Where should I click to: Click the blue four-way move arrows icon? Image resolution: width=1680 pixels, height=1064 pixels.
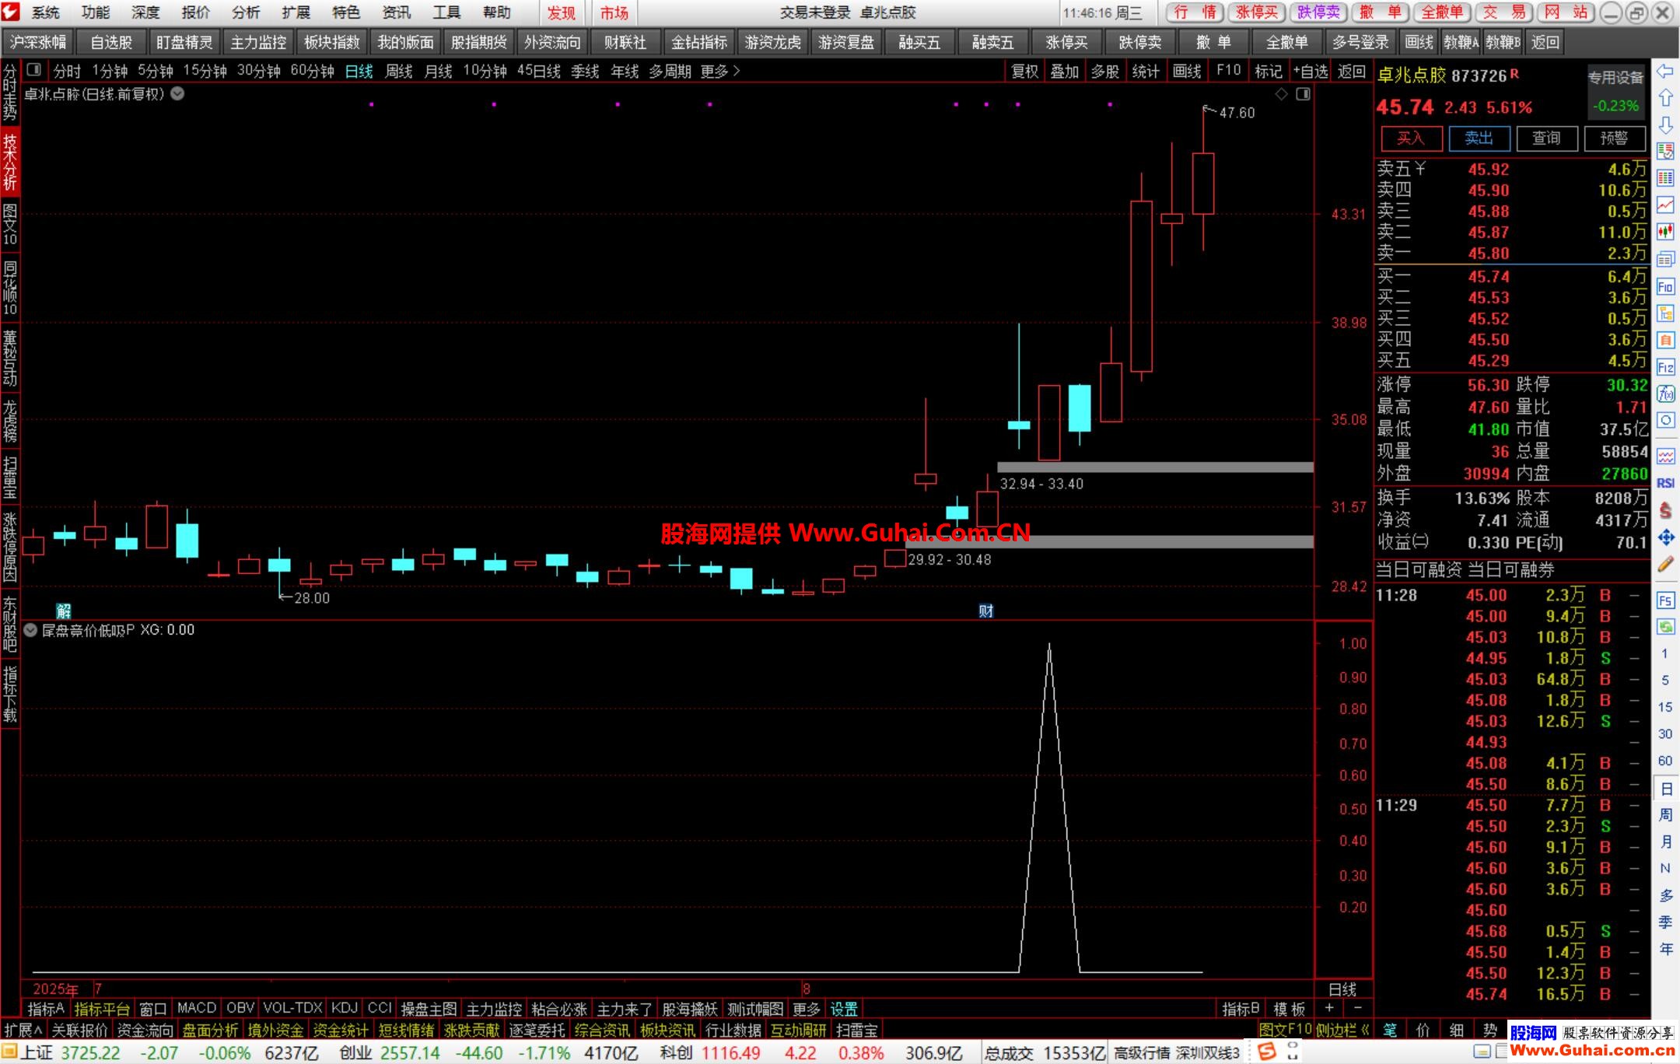1665,537
